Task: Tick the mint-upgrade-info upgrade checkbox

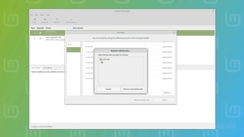Action: tap(40, 38)
